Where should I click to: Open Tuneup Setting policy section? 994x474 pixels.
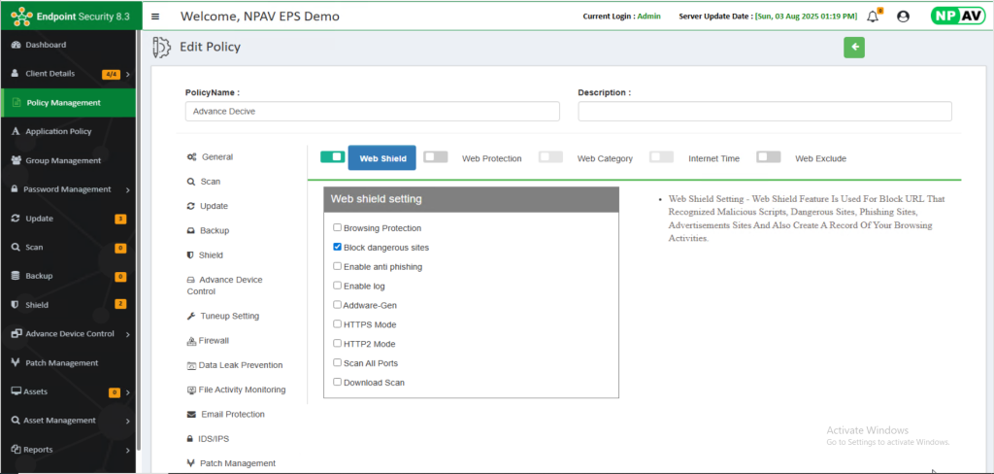click(x=229, y=317)
